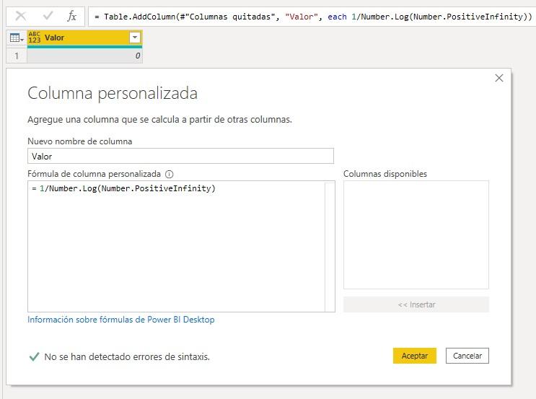Select row number 1 in the grid

(16, 55)
